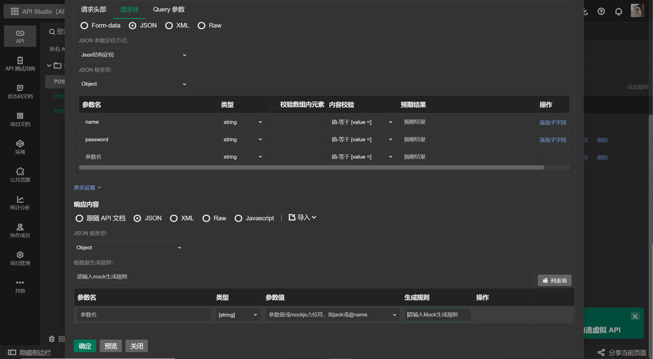This screenshot has width=653, height=359.
Task: Click horizontal scrollbar of request table
Action: coord(311,167)
